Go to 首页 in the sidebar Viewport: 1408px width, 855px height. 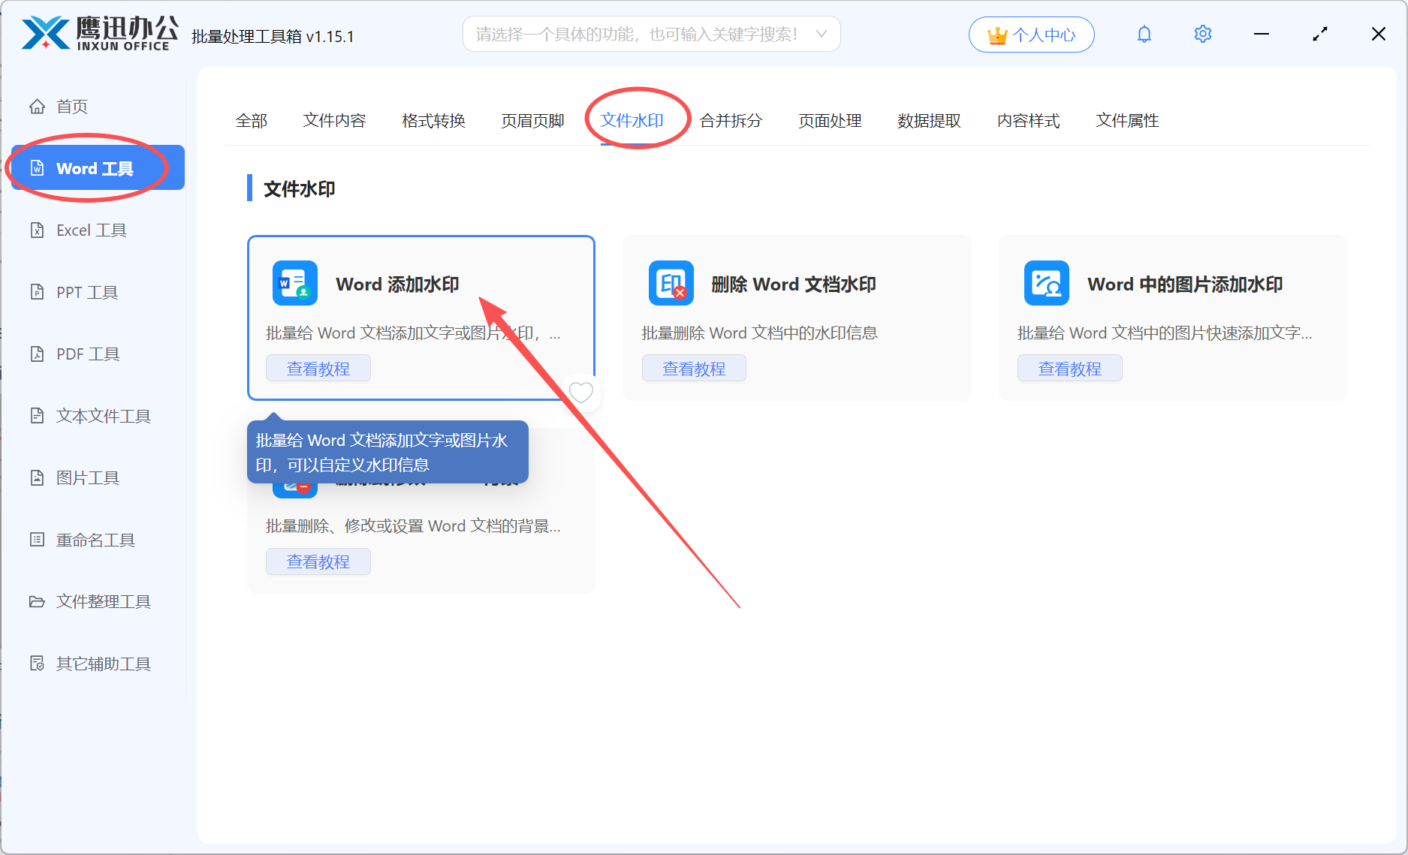98,107
